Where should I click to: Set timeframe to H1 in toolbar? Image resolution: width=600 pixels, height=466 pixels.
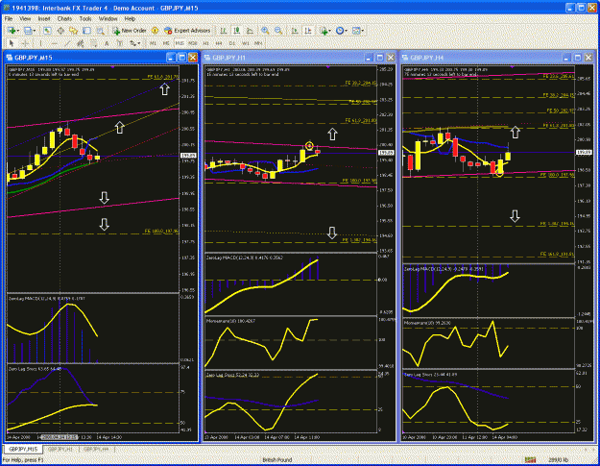(205, 43)
